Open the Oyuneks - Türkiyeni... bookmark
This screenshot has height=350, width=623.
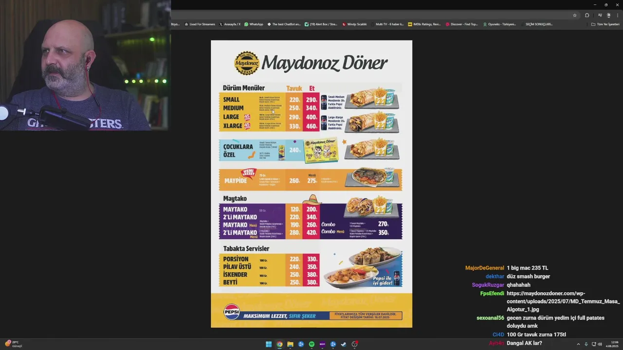499,24
